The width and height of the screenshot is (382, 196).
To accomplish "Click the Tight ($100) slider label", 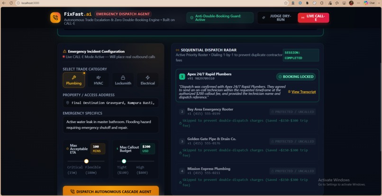I will (123, 170).
